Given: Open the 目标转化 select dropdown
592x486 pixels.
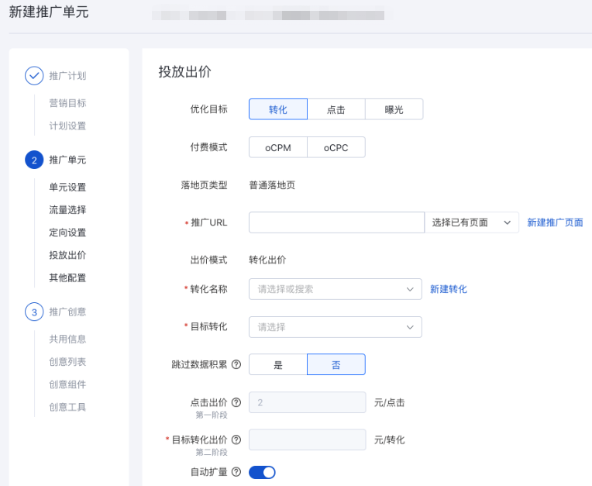Looking at the screenshot, I should 335,327.
